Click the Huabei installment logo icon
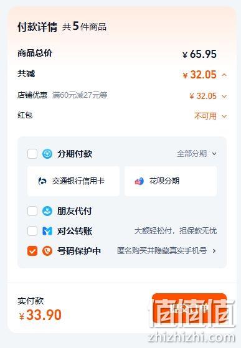241x348 pixels. click(x=139, y=181)
